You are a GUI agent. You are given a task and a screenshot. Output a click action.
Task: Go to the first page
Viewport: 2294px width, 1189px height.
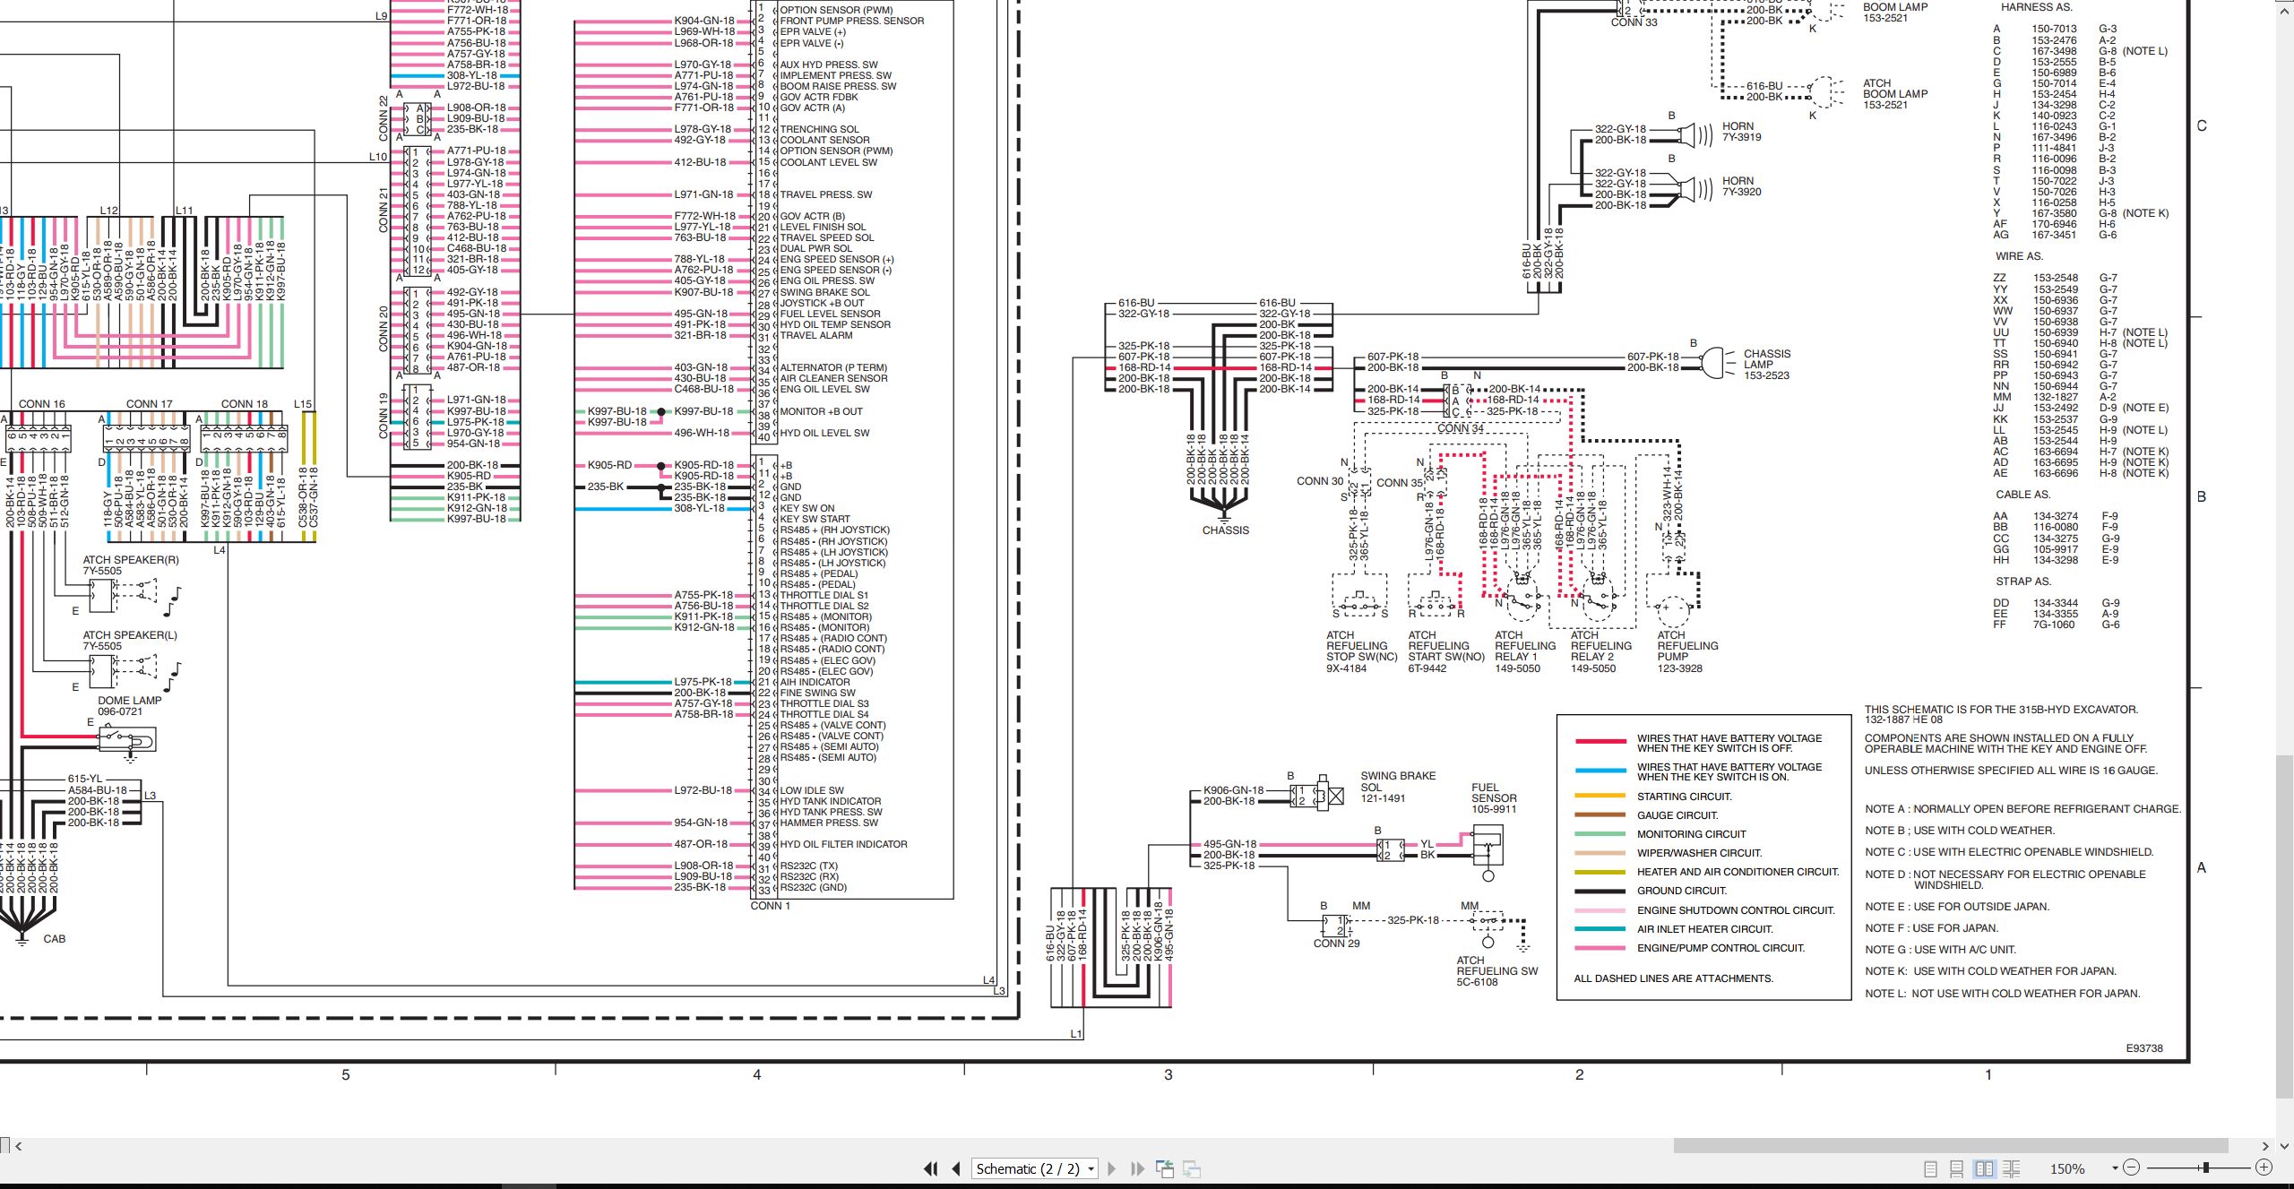click(931, 1168)
